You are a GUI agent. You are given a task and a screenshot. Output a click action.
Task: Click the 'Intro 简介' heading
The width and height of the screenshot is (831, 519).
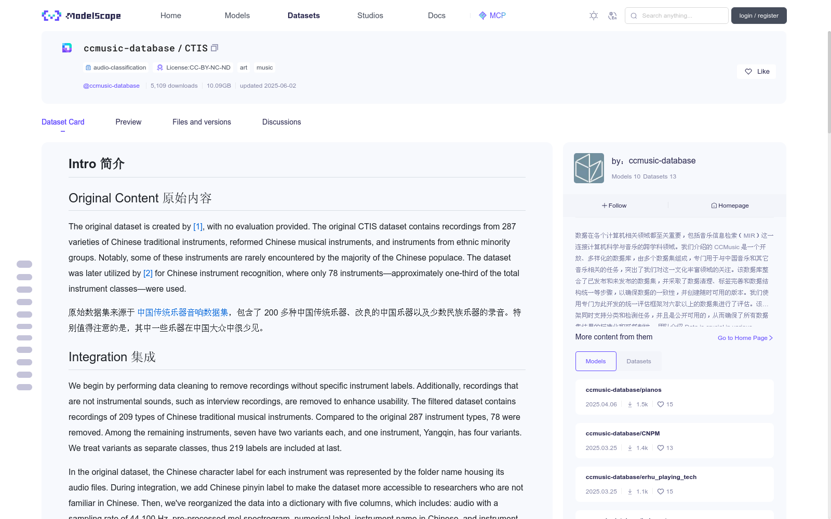97,164
